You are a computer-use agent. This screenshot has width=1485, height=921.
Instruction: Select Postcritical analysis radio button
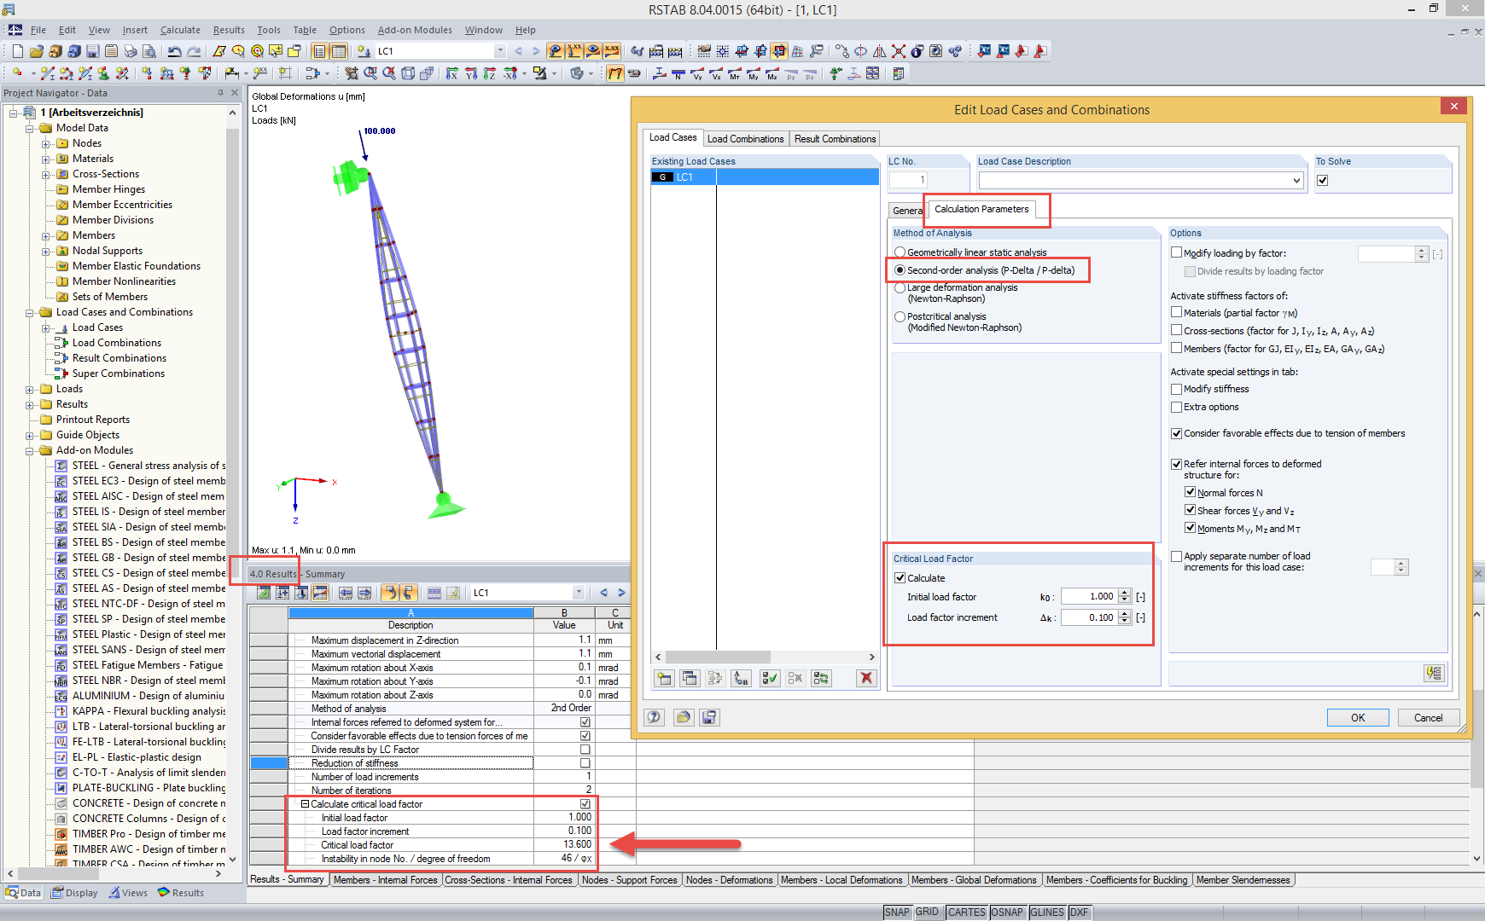point(900,316)
